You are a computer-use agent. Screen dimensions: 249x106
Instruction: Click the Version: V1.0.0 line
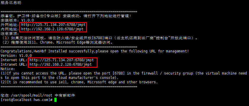(x=16, y=56)
